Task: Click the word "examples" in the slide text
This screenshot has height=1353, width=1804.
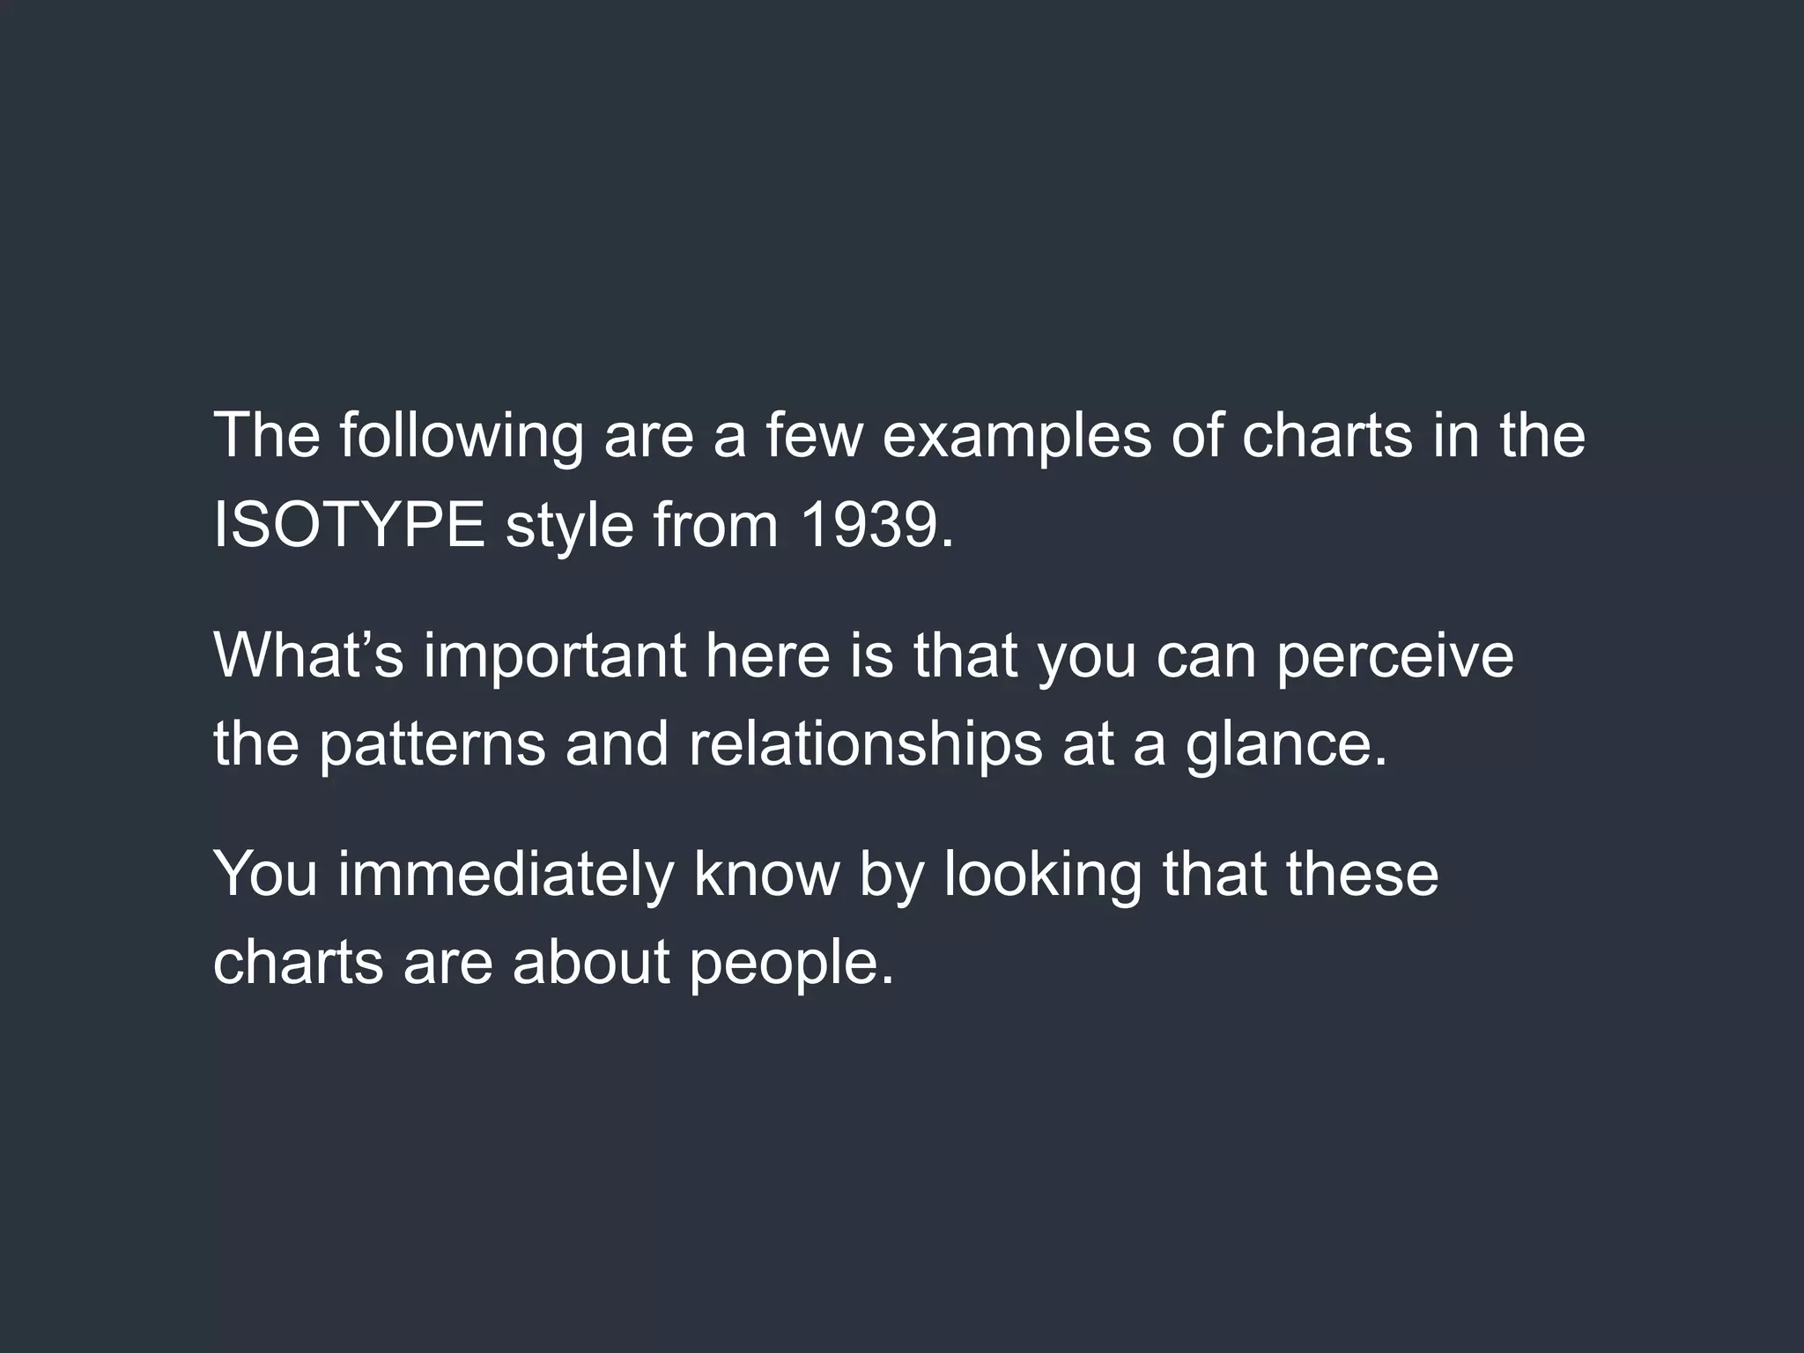Action: tap(1017, 437)
